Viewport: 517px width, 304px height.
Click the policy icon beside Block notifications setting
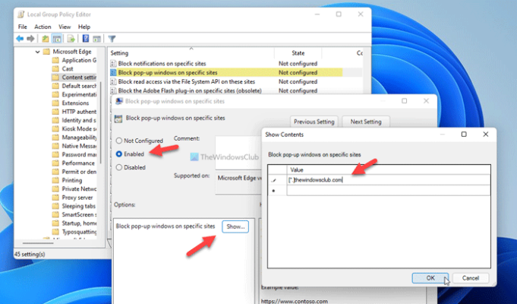(113, 63)
